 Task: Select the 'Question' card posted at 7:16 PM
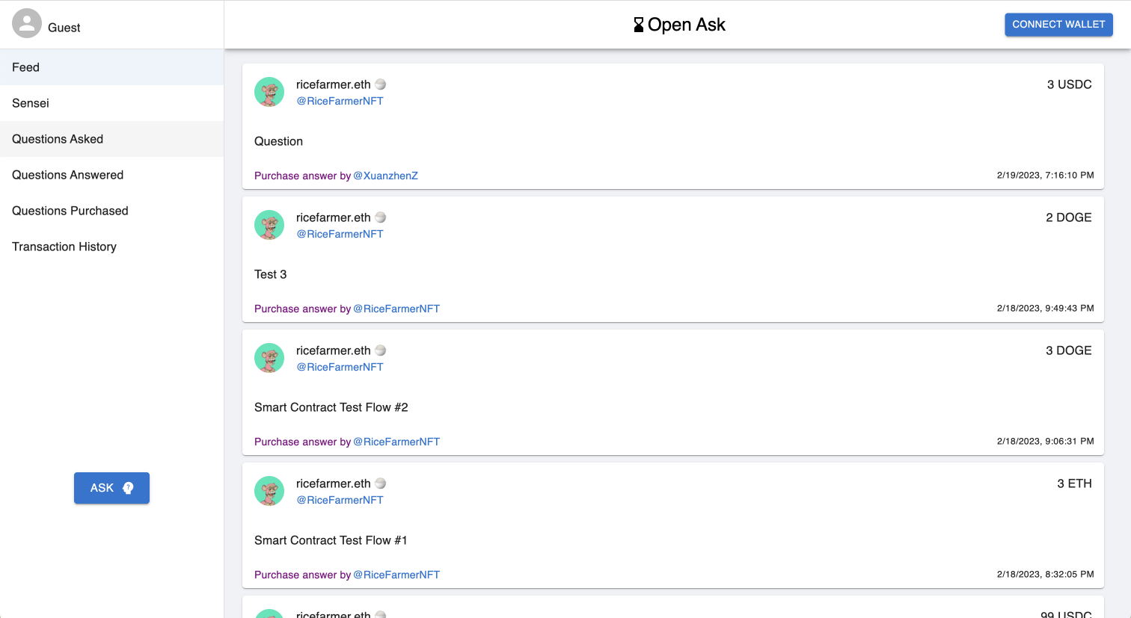pyautogui.click(x=672, y=127)
